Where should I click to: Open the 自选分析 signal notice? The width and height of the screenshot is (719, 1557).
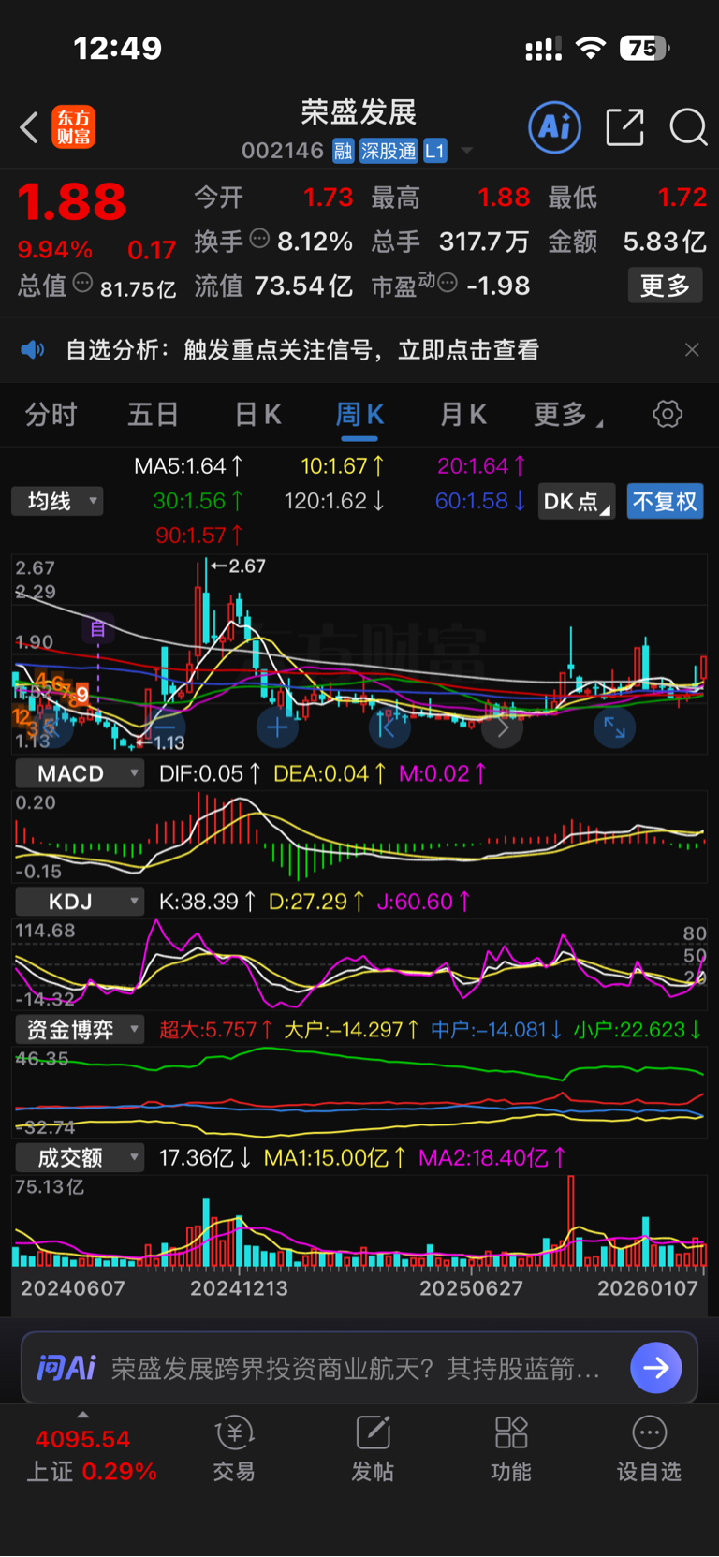[302, 350]
